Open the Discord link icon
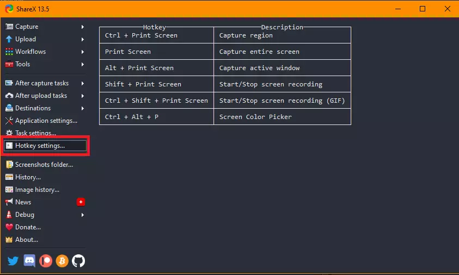Image resolution: width=459 pixels, height=275 pixels. coord(29,261)
